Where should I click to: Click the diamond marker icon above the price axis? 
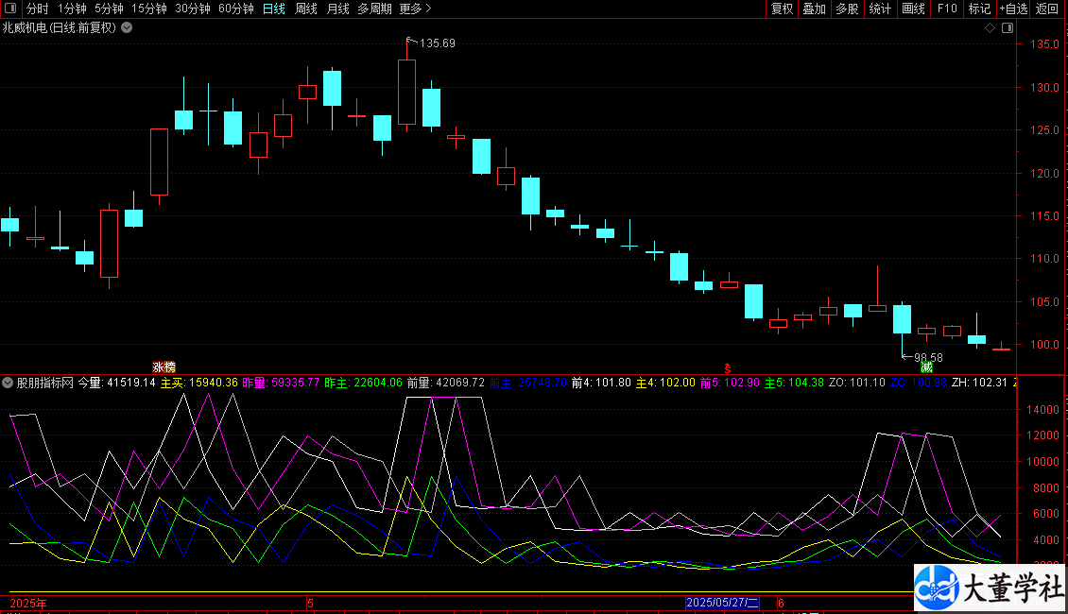[x=990, y=27]
